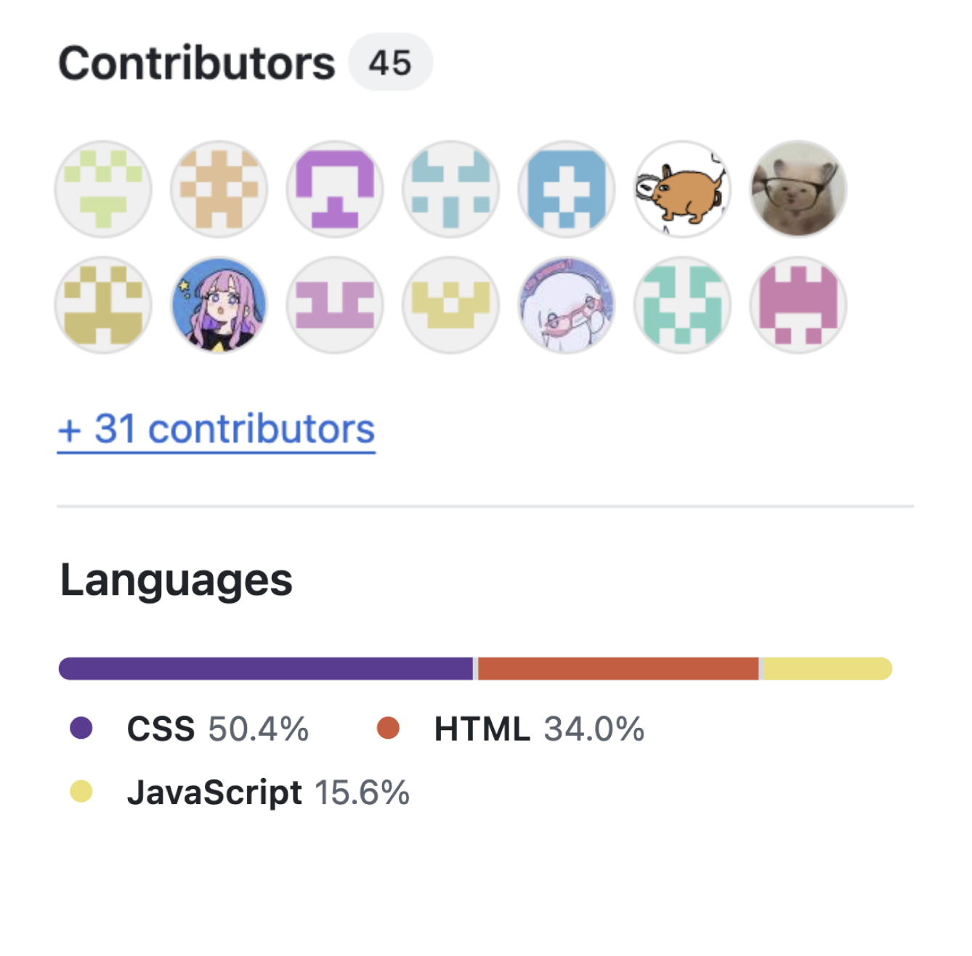
Task: Open the yellow crown-shaped identicon avatar
Action: [450, 305]
